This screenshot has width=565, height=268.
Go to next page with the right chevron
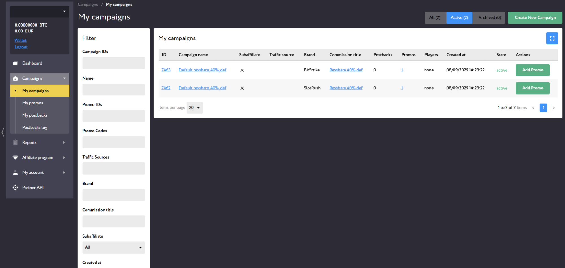point(553,108)
